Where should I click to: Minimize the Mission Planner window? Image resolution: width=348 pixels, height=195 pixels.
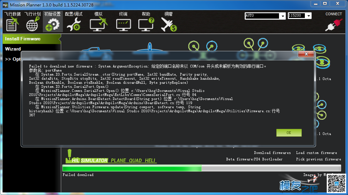click(316, 3)
